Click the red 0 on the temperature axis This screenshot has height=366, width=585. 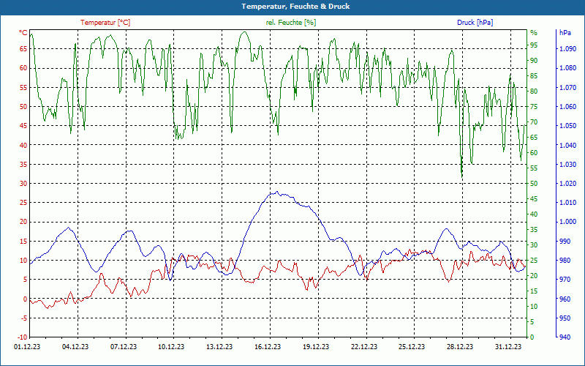26,299
